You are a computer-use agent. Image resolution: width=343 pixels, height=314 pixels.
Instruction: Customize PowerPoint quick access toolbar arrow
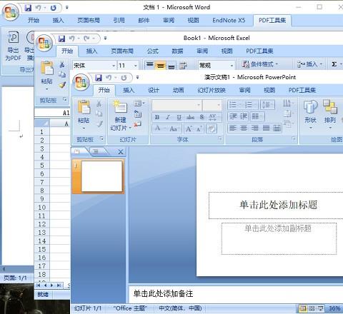pos(137,77)
